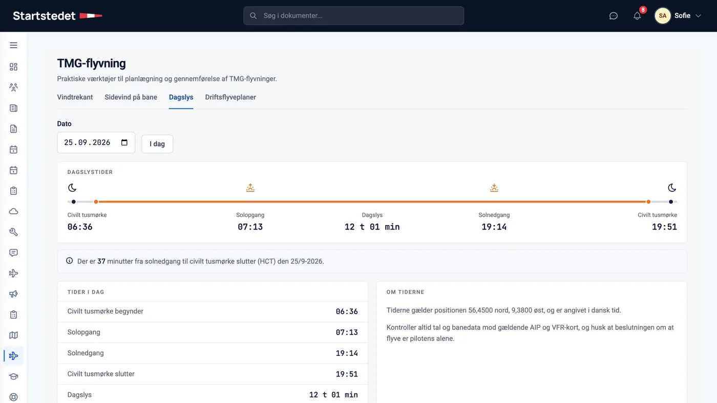Open the speech-bubble messages icon in the sidebar
717x403 pixels.
(x=13, y=253)
